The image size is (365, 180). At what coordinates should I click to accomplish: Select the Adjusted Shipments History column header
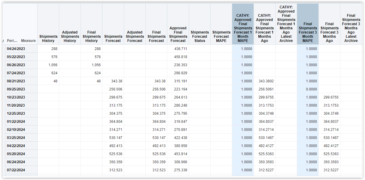pos(70,36)
